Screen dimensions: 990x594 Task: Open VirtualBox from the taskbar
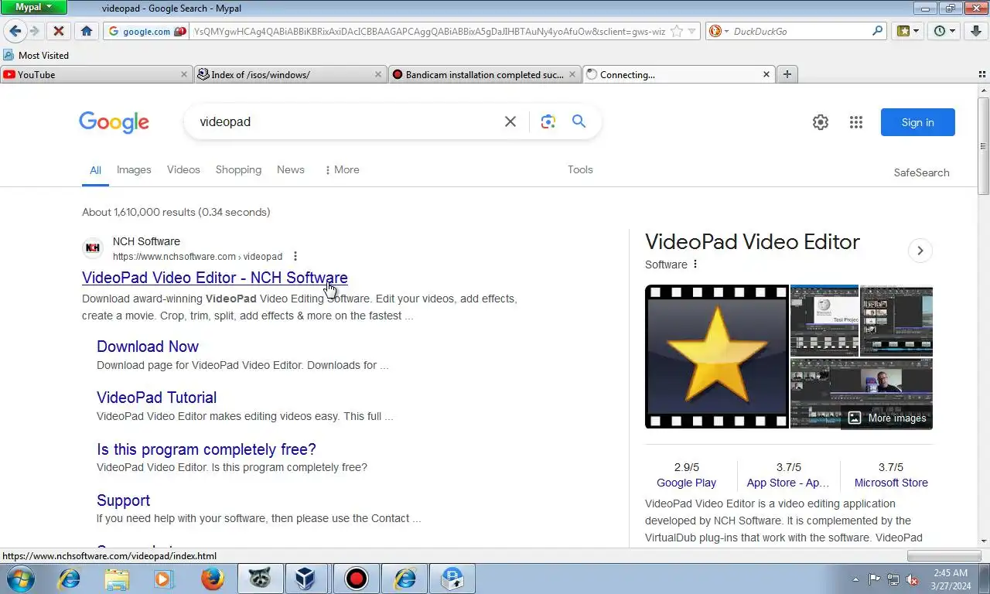(308, 579)
